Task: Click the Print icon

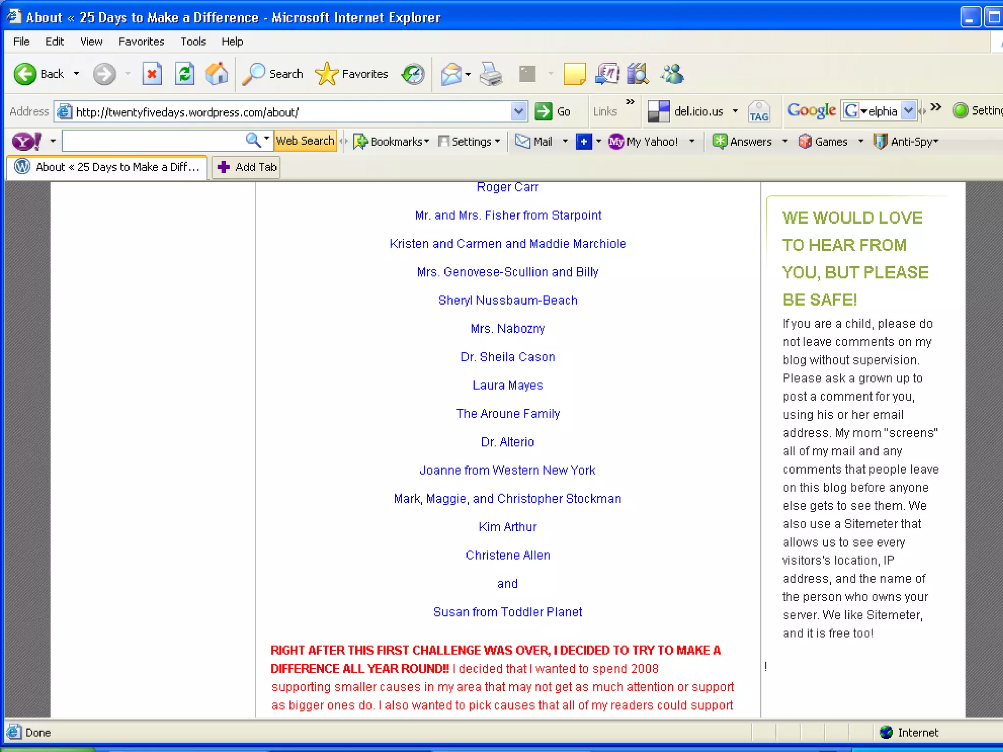Action: (491, 74)
